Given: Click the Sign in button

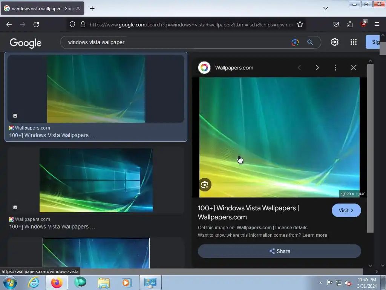Looking at the screenshot, I should coord(373,42).
